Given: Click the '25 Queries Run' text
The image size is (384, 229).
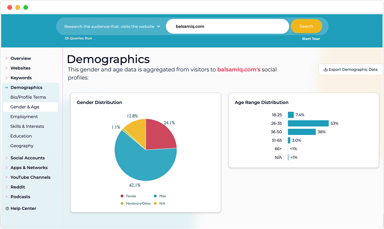Looking at the screenshot, I should pyautogui.click(x=78, y=38).
